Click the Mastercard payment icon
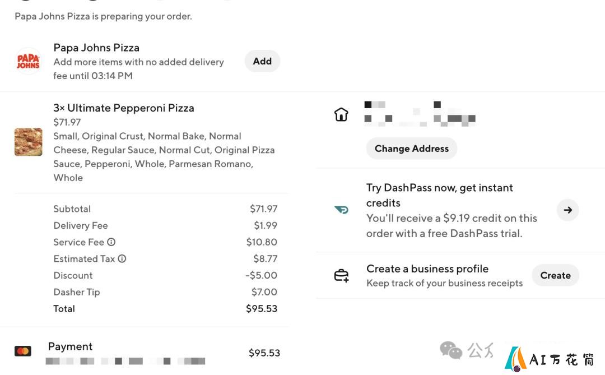This screenshot has width=605, height=375. tap(23, 351)
